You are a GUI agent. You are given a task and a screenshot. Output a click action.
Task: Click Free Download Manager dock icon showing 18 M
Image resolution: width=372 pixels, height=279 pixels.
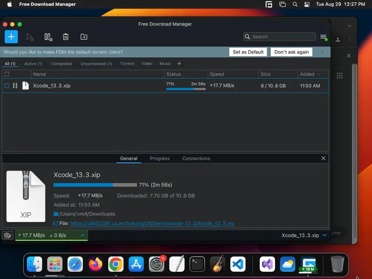click(x=308, y=264)
